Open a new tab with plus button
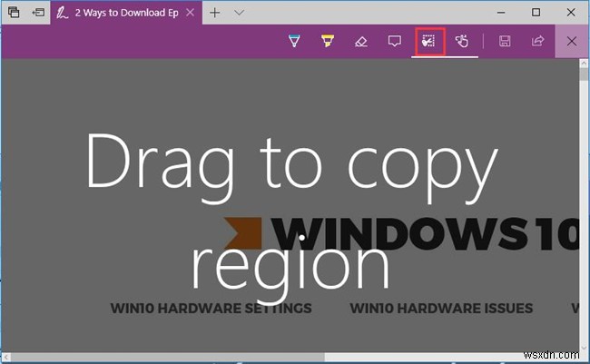This screenshot has width=590, height=364. click(215, 13)
